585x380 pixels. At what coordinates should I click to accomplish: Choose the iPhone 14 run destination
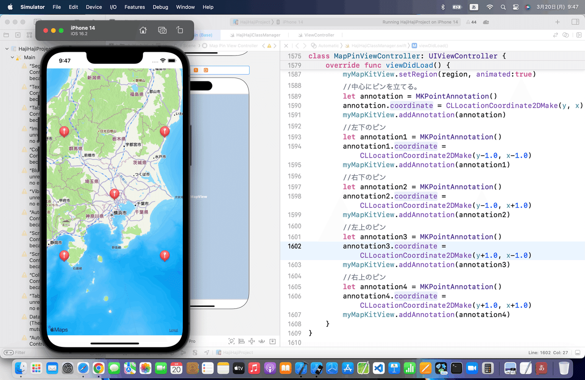291,22
